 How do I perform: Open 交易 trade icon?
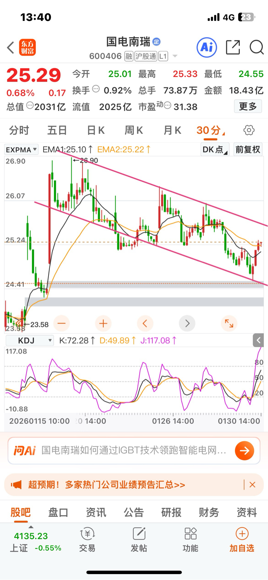[x=87, y=540]
